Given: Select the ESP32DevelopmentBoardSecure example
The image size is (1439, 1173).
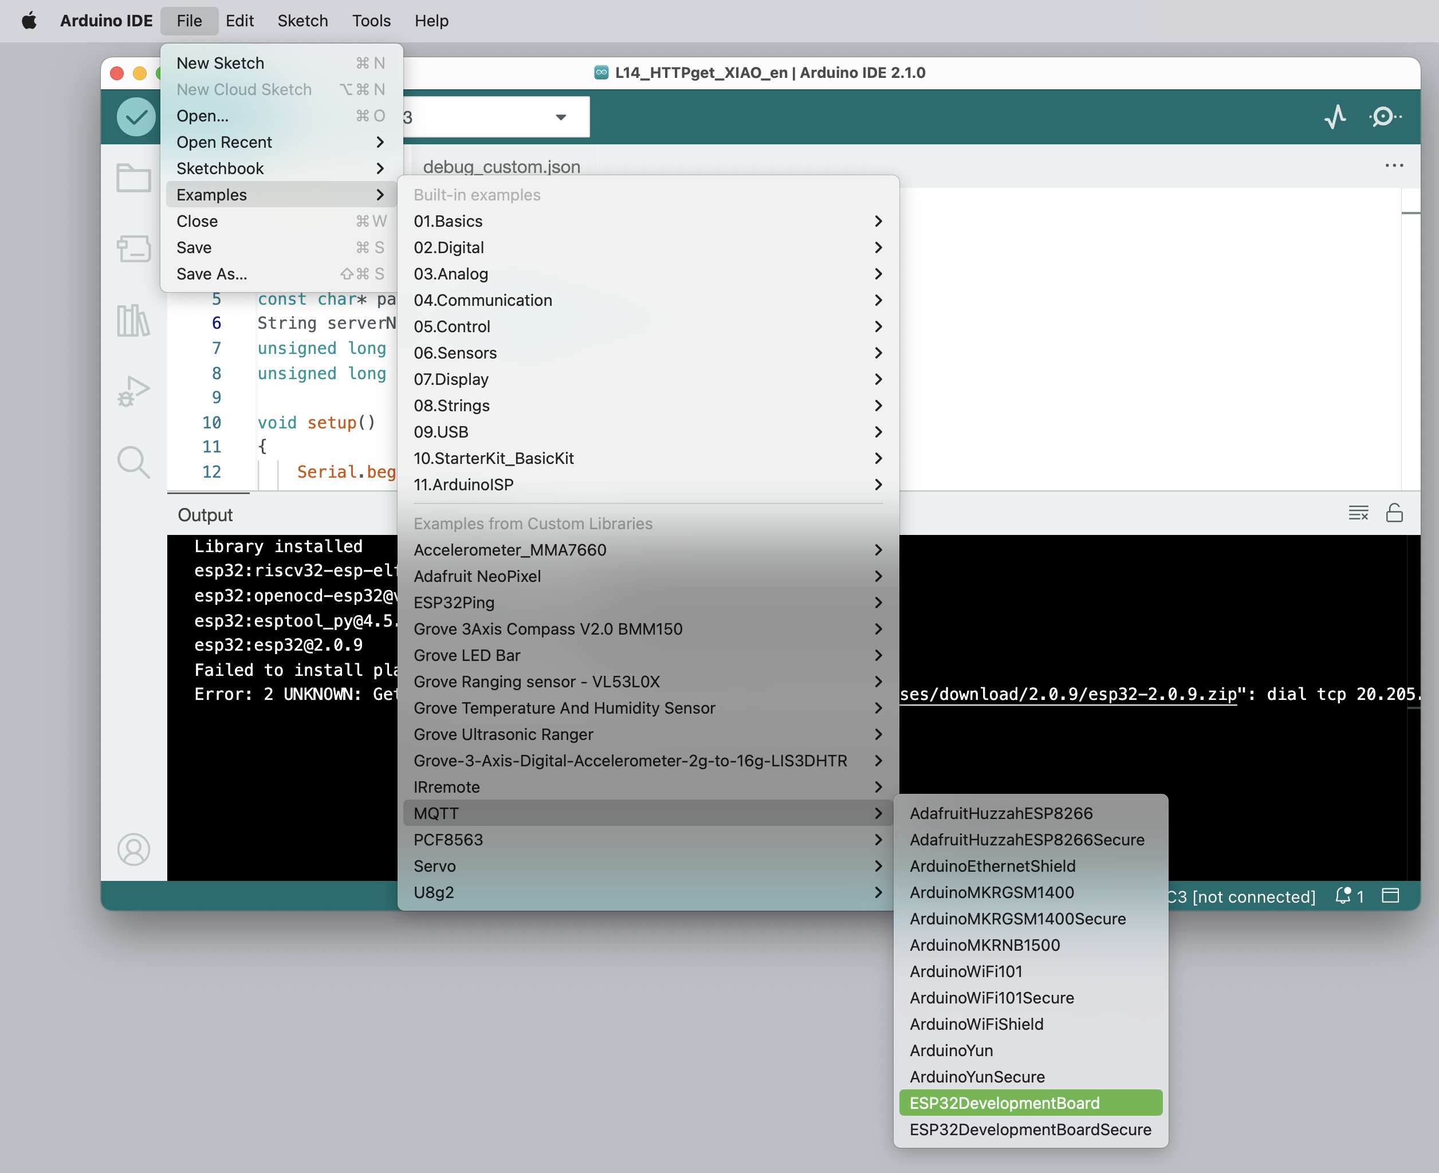Looking at the screenshot, I should click(1031, 1129).
